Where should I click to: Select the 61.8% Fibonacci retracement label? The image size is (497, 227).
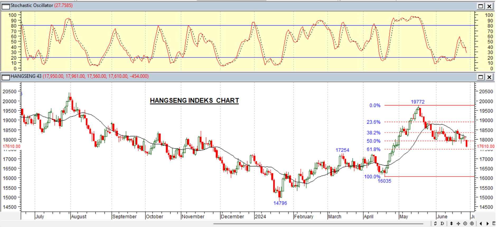(x=373, y=149)
